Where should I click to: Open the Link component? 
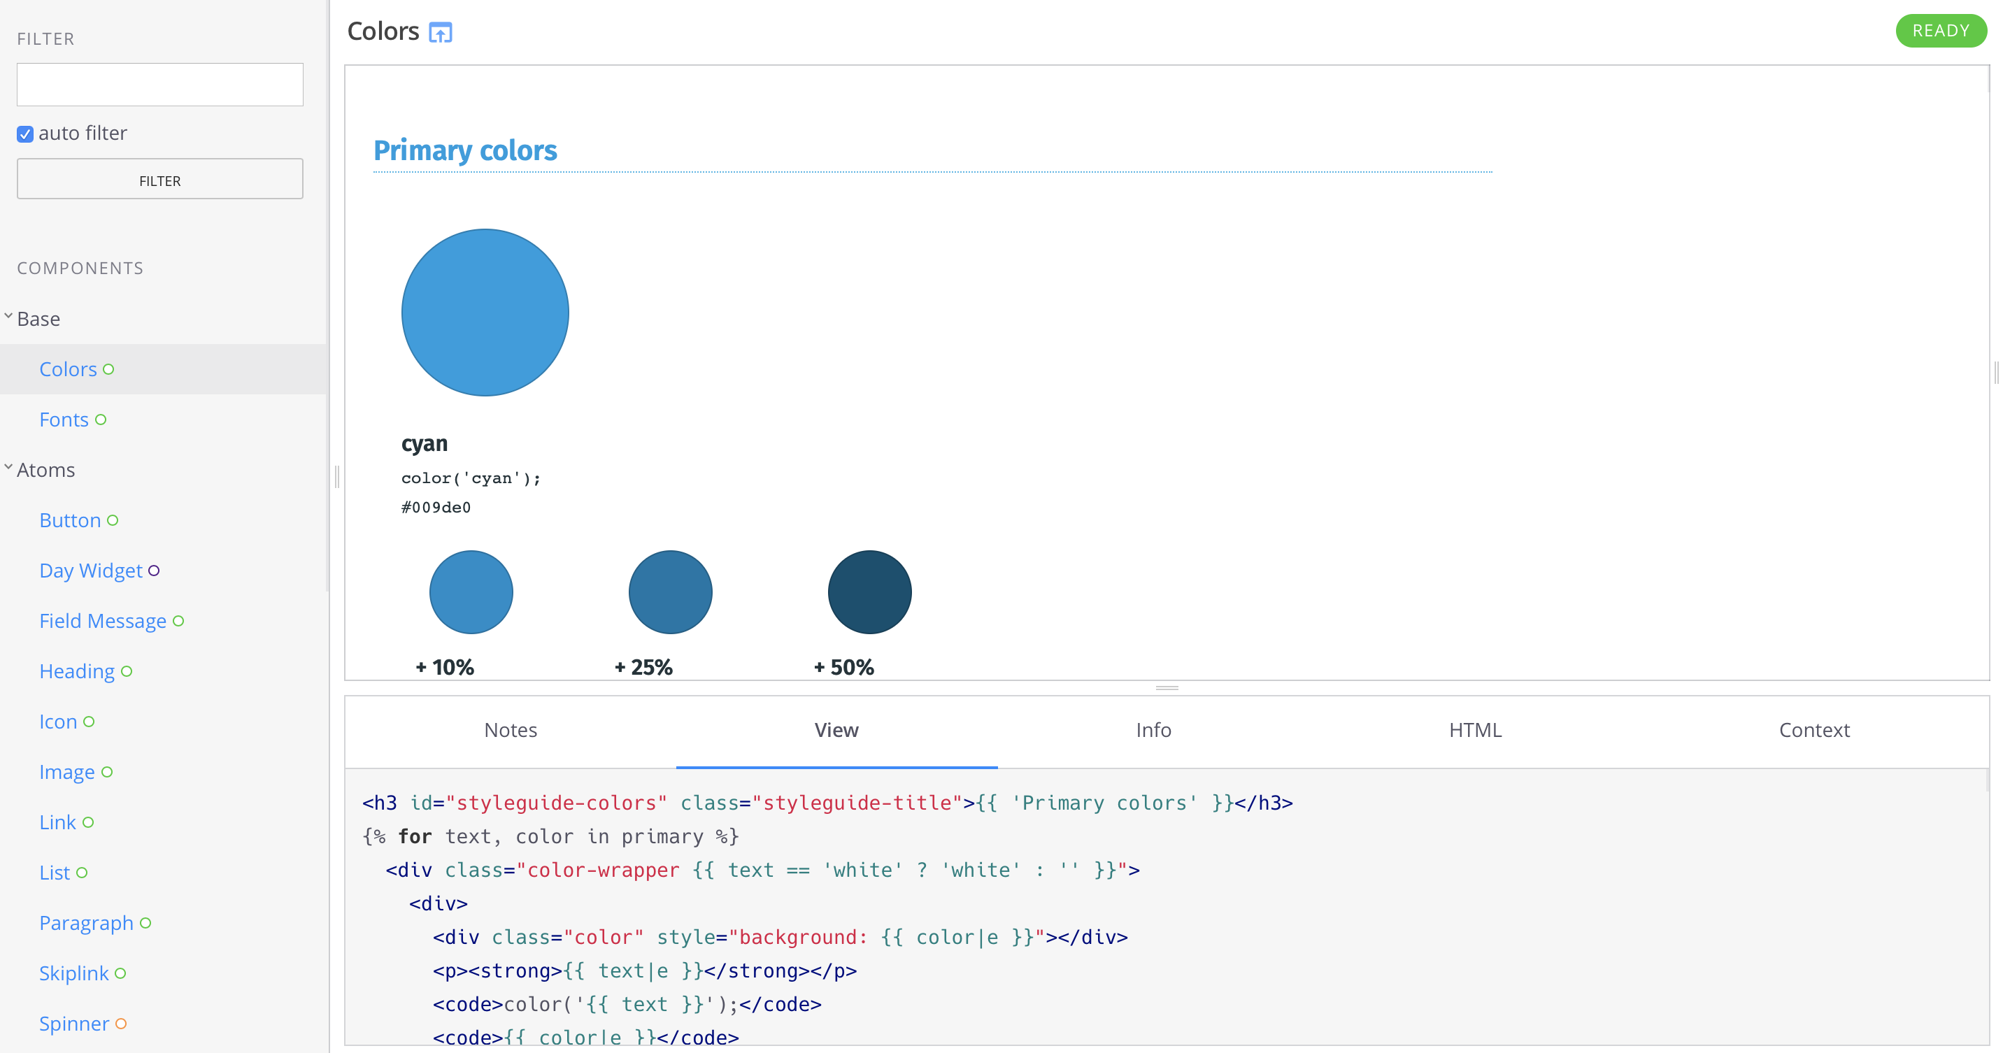click(57, 822)
